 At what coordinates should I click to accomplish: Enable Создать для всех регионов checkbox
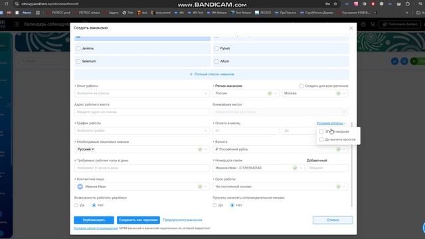point(301,86)
